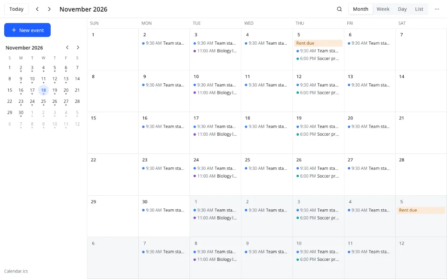Viewport: 447px width, 279px height.
Task: Open Rent due event on December 5
Action: (x=421, y=210)
